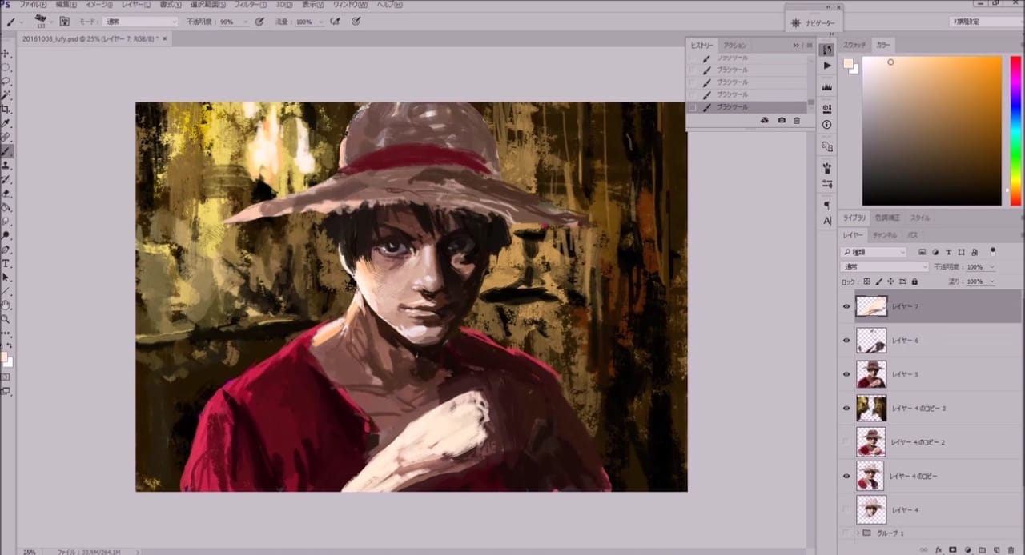Switch to the スウォッチ (Swatches) tab
The width and height of the screenshot is (1025, 555).
click(x=854, y=45)
